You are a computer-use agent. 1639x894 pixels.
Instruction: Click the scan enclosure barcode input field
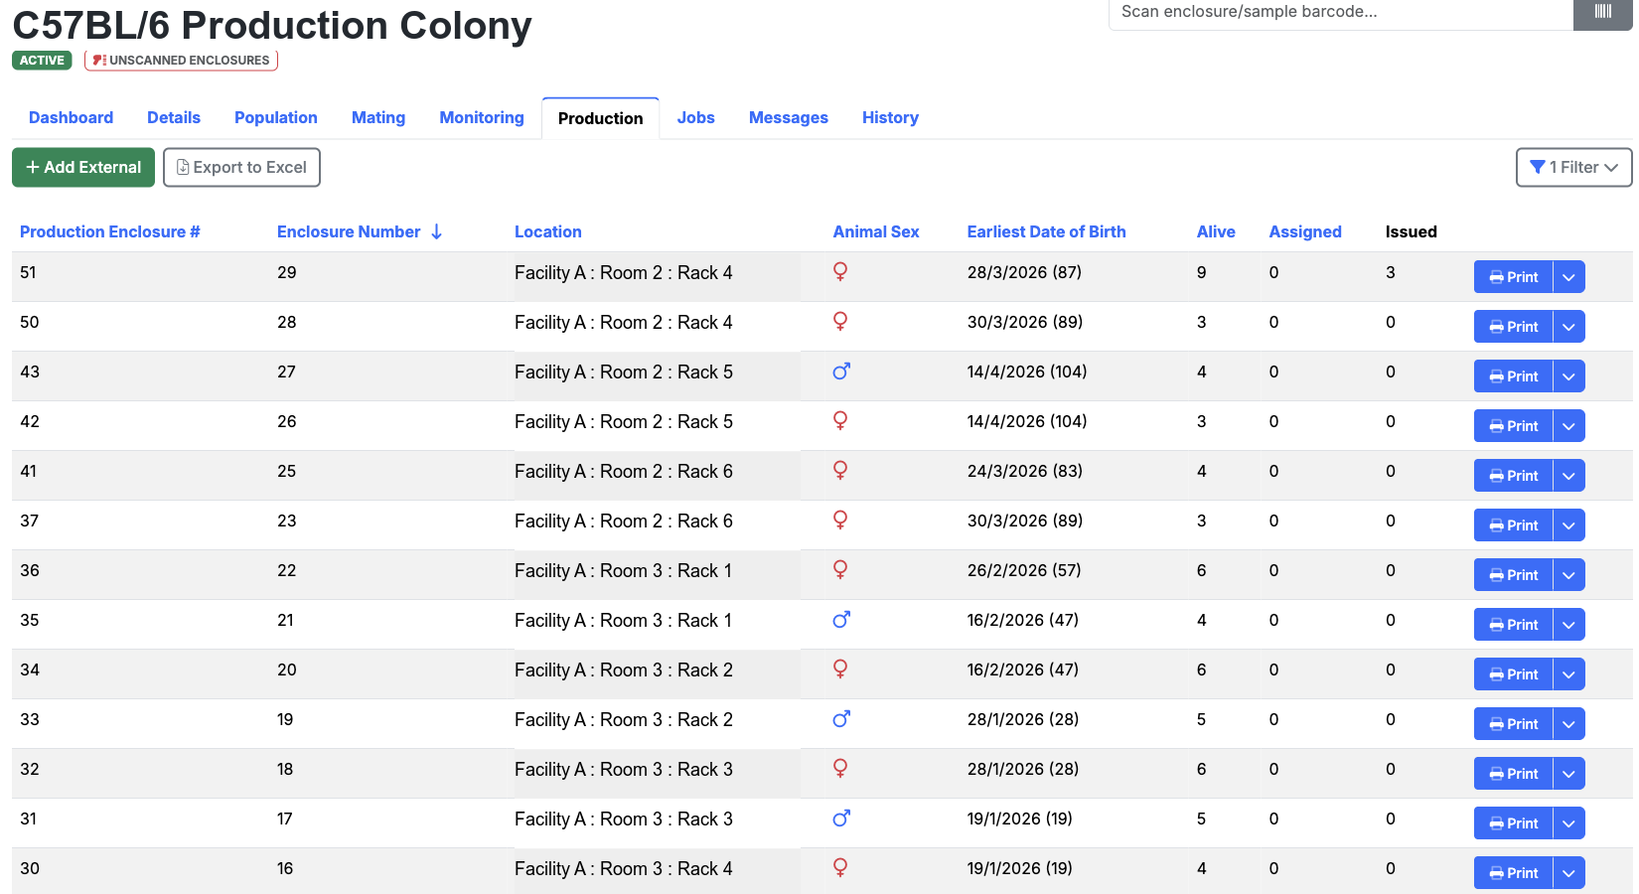pyautogui.click(x=1341, y=13)
